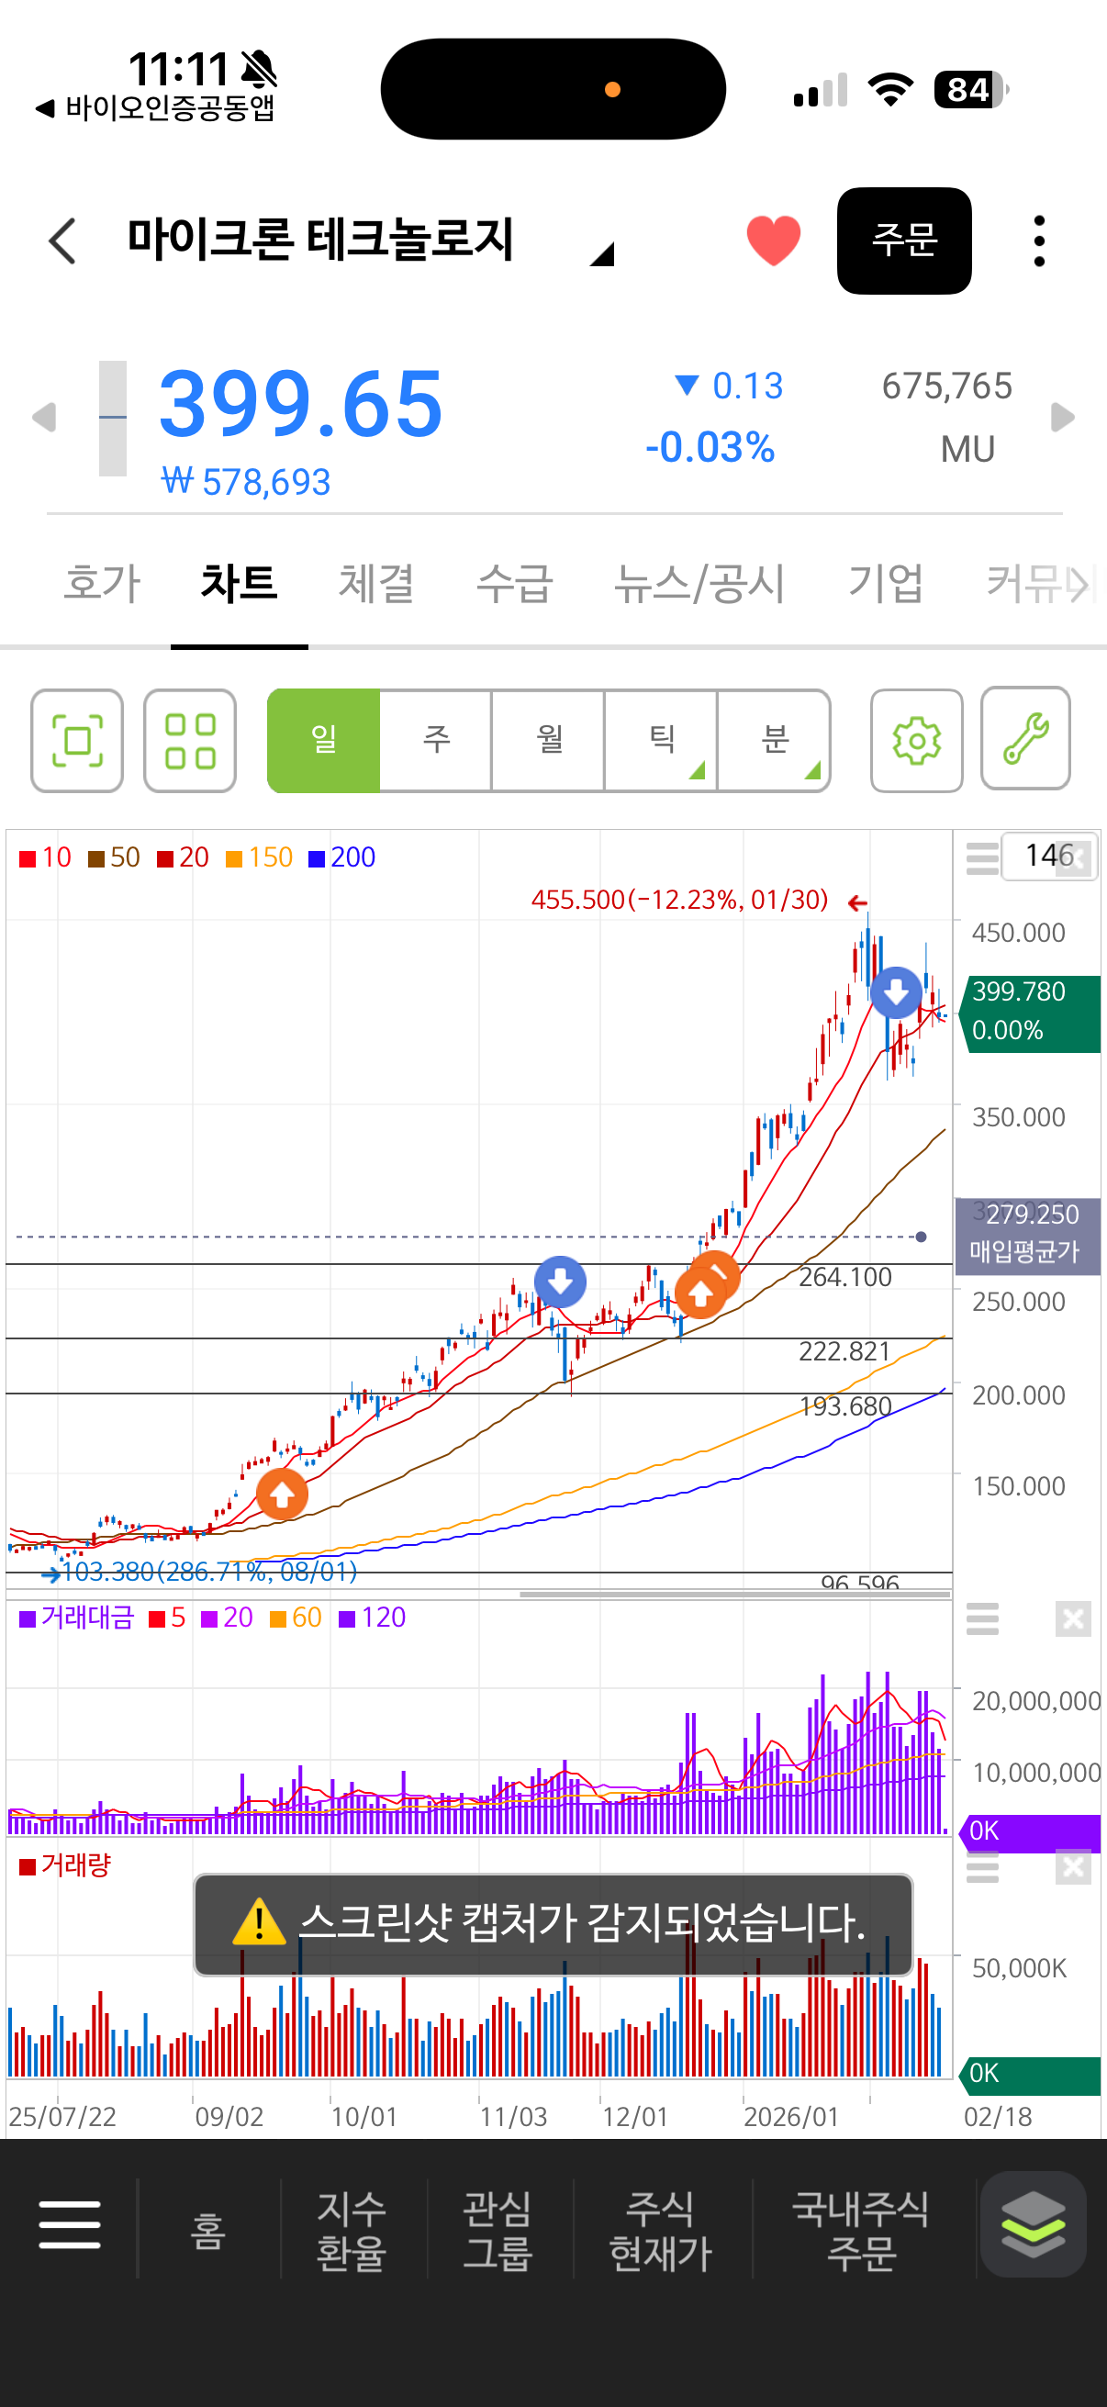The image size is (1107, 2407).
Task: Switch to the 호가 tab
Action: click(x=102, y=583)
